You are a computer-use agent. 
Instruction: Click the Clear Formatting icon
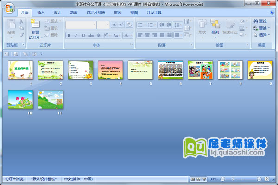[x=129, y=25]
